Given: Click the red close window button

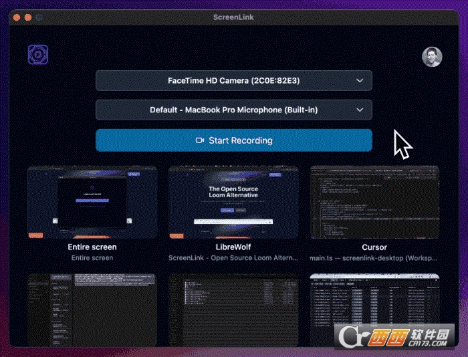Looking at the screenshot, I should (17, 17).
